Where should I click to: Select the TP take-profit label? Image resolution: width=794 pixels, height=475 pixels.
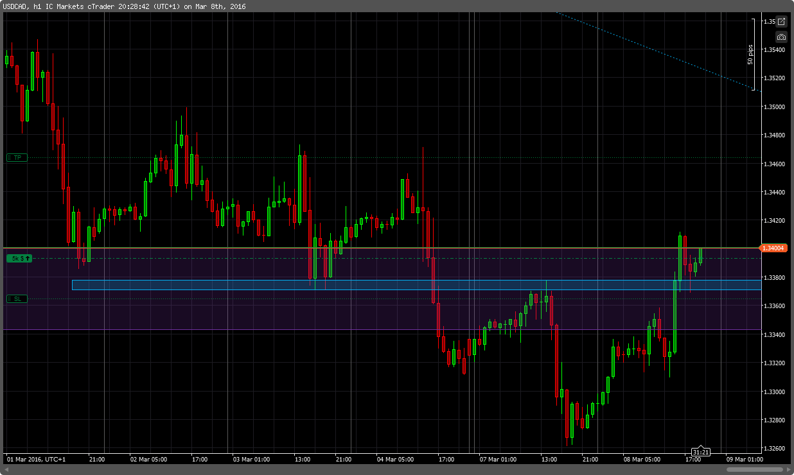[x=17, y=157]
